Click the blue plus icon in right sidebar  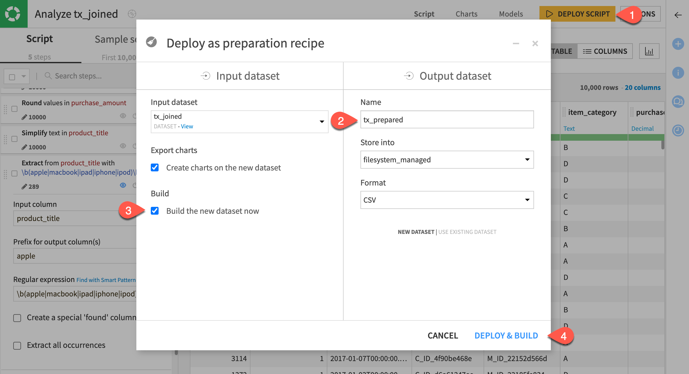pyautogui.click(x=678, y=44)
